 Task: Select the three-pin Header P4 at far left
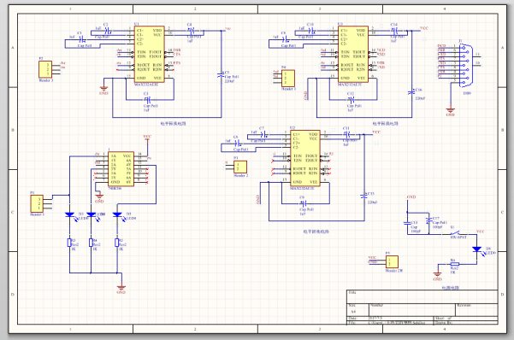tap(37, 203)
